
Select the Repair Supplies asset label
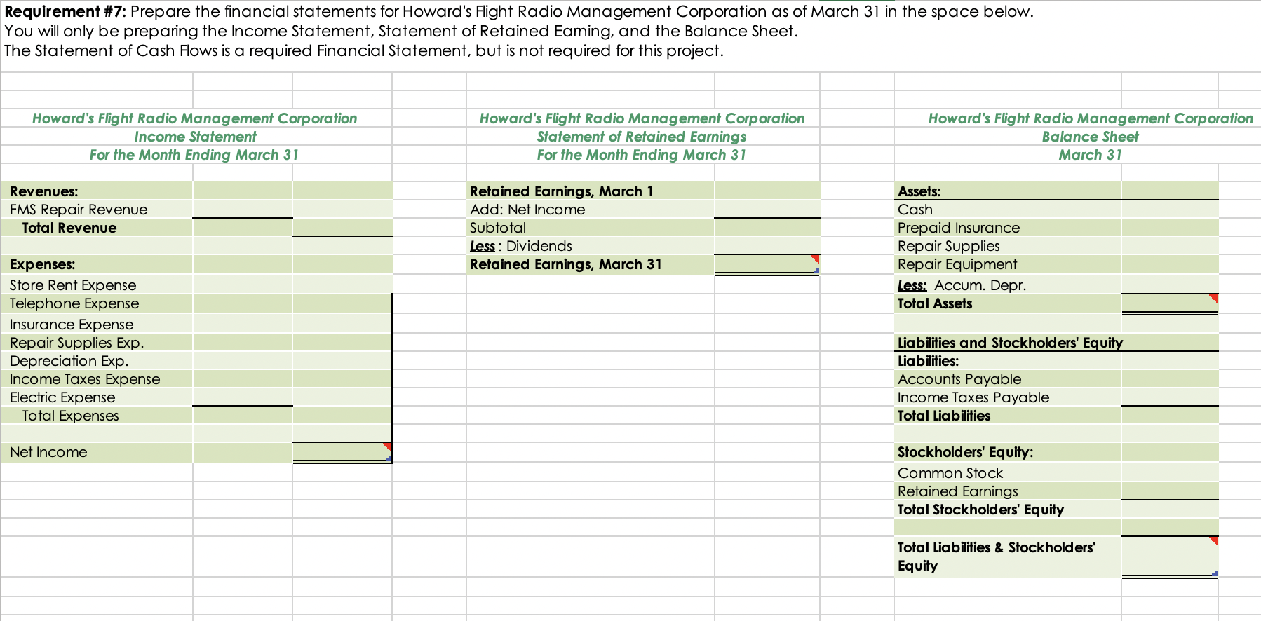(x=1008, y=246)
